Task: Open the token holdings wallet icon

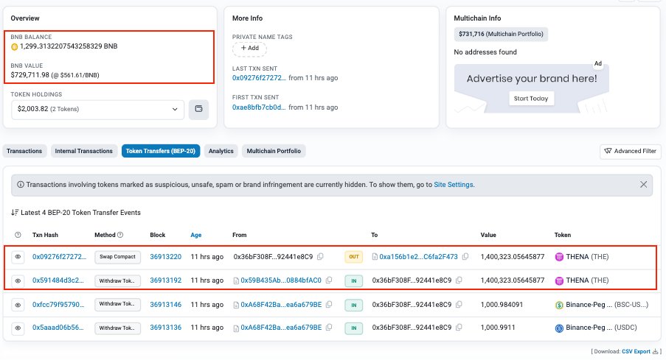Action: click(x=198, y=110)
